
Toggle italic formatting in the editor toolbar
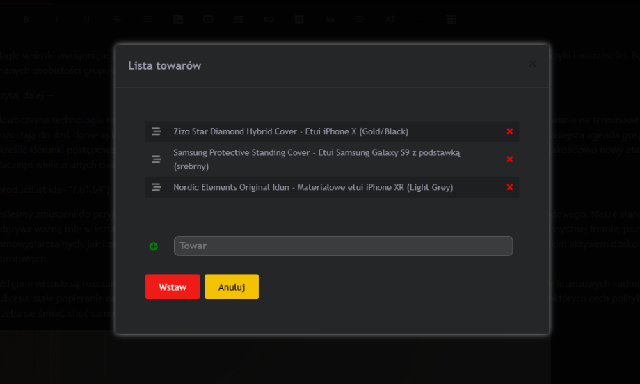click(x=56, y=19)
